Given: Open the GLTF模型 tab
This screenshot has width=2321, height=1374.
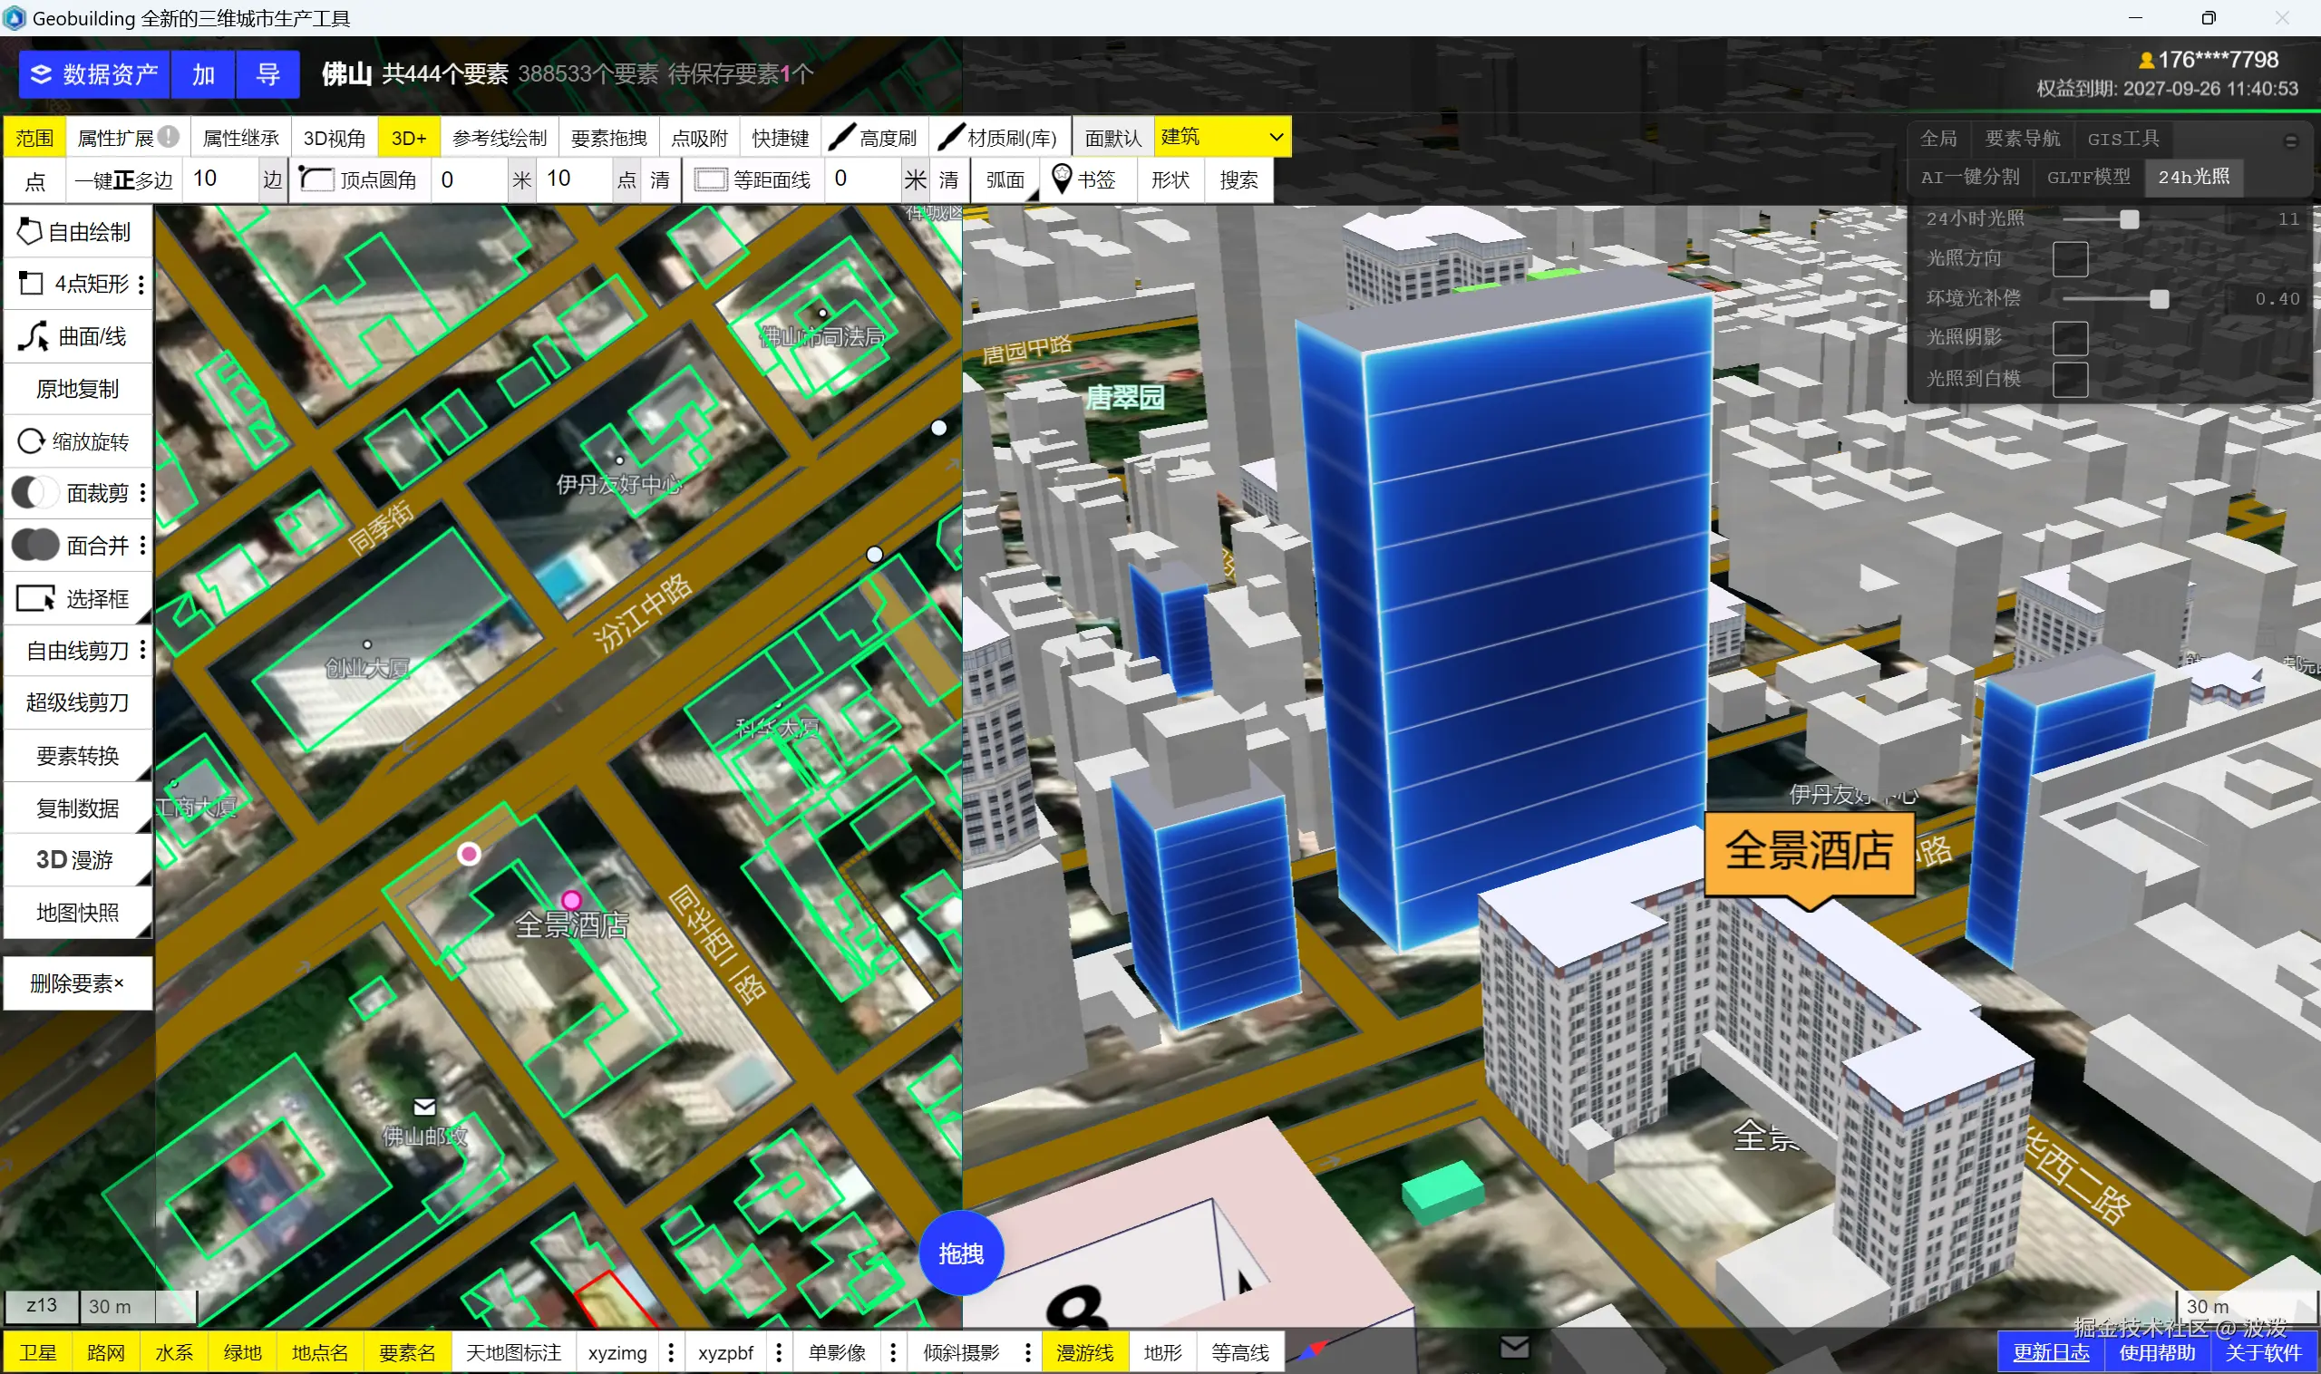Looking at the screenshot, I should click(2088, 177).
